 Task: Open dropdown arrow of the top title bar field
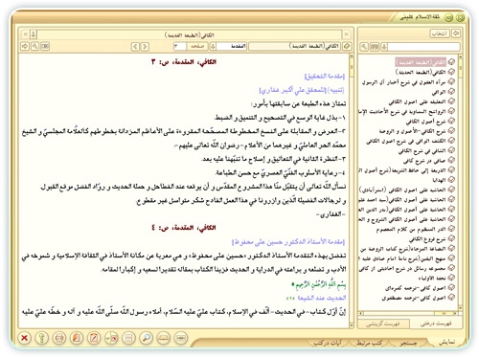coord(34,34)
